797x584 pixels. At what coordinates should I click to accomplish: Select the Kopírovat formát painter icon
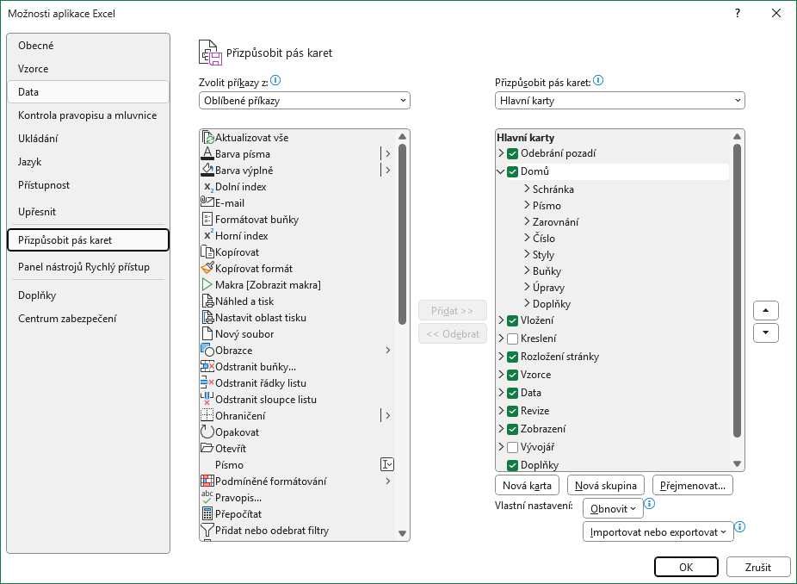(x=207, y=268)
